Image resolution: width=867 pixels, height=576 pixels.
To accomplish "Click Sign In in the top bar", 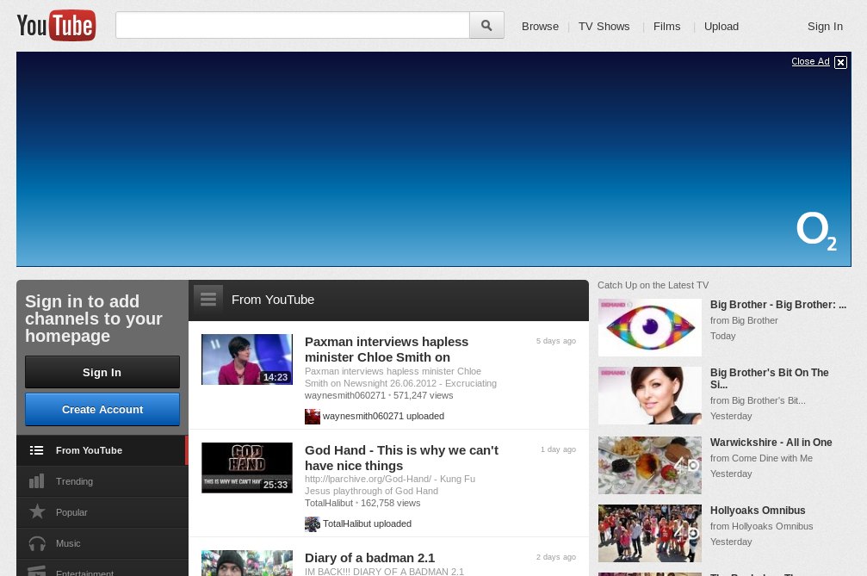I will pyautogui.click(x=825, y=27).
